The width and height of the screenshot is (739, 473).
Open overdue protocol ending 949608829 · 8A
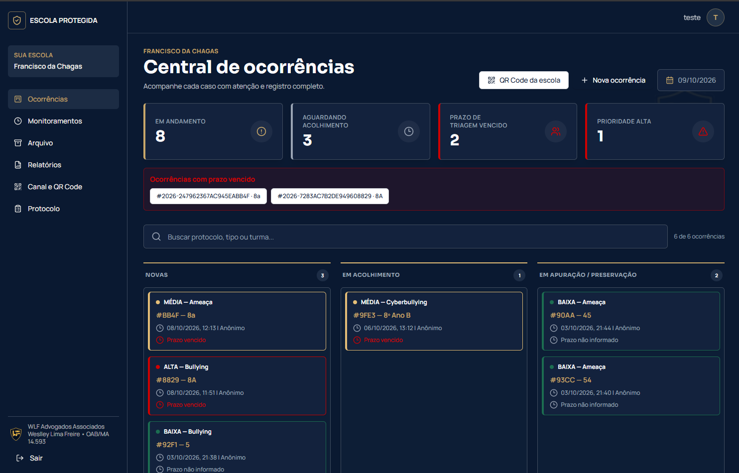330,196
